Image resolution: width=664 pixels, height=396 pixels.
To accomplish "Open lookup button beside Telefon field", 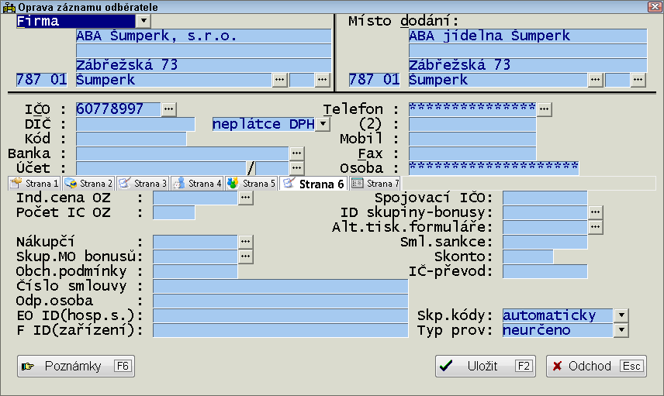I will click(x=545, y=109).
